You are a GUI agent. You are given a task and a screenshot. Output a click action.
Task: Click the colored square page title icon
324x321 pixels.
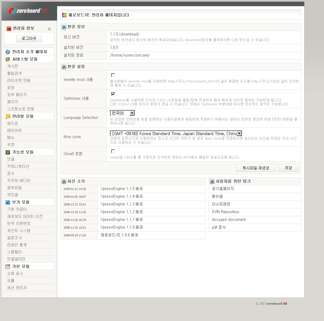64,15
